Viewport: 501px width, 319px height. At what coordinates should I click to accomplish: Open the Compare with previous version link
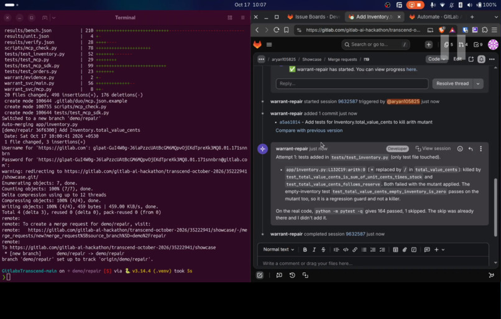pyautogui.click(x=309, y=131)
